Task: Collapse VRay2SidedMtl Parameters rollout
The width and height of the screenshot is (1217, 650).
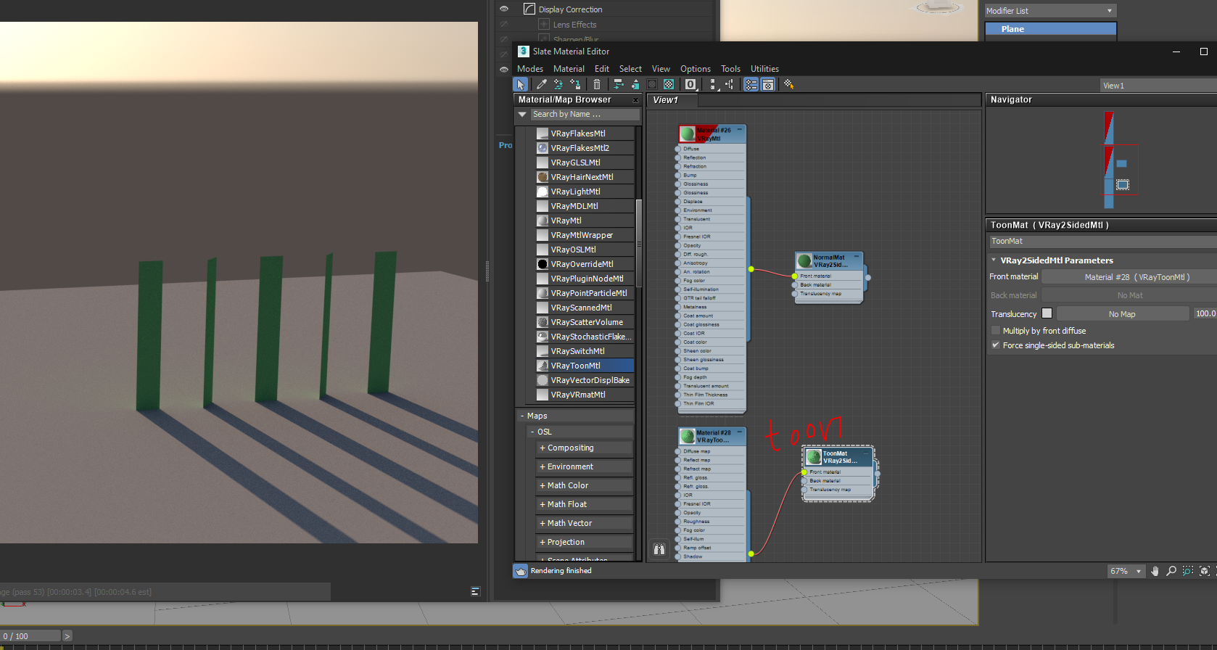Action: [x=994, y=260]
